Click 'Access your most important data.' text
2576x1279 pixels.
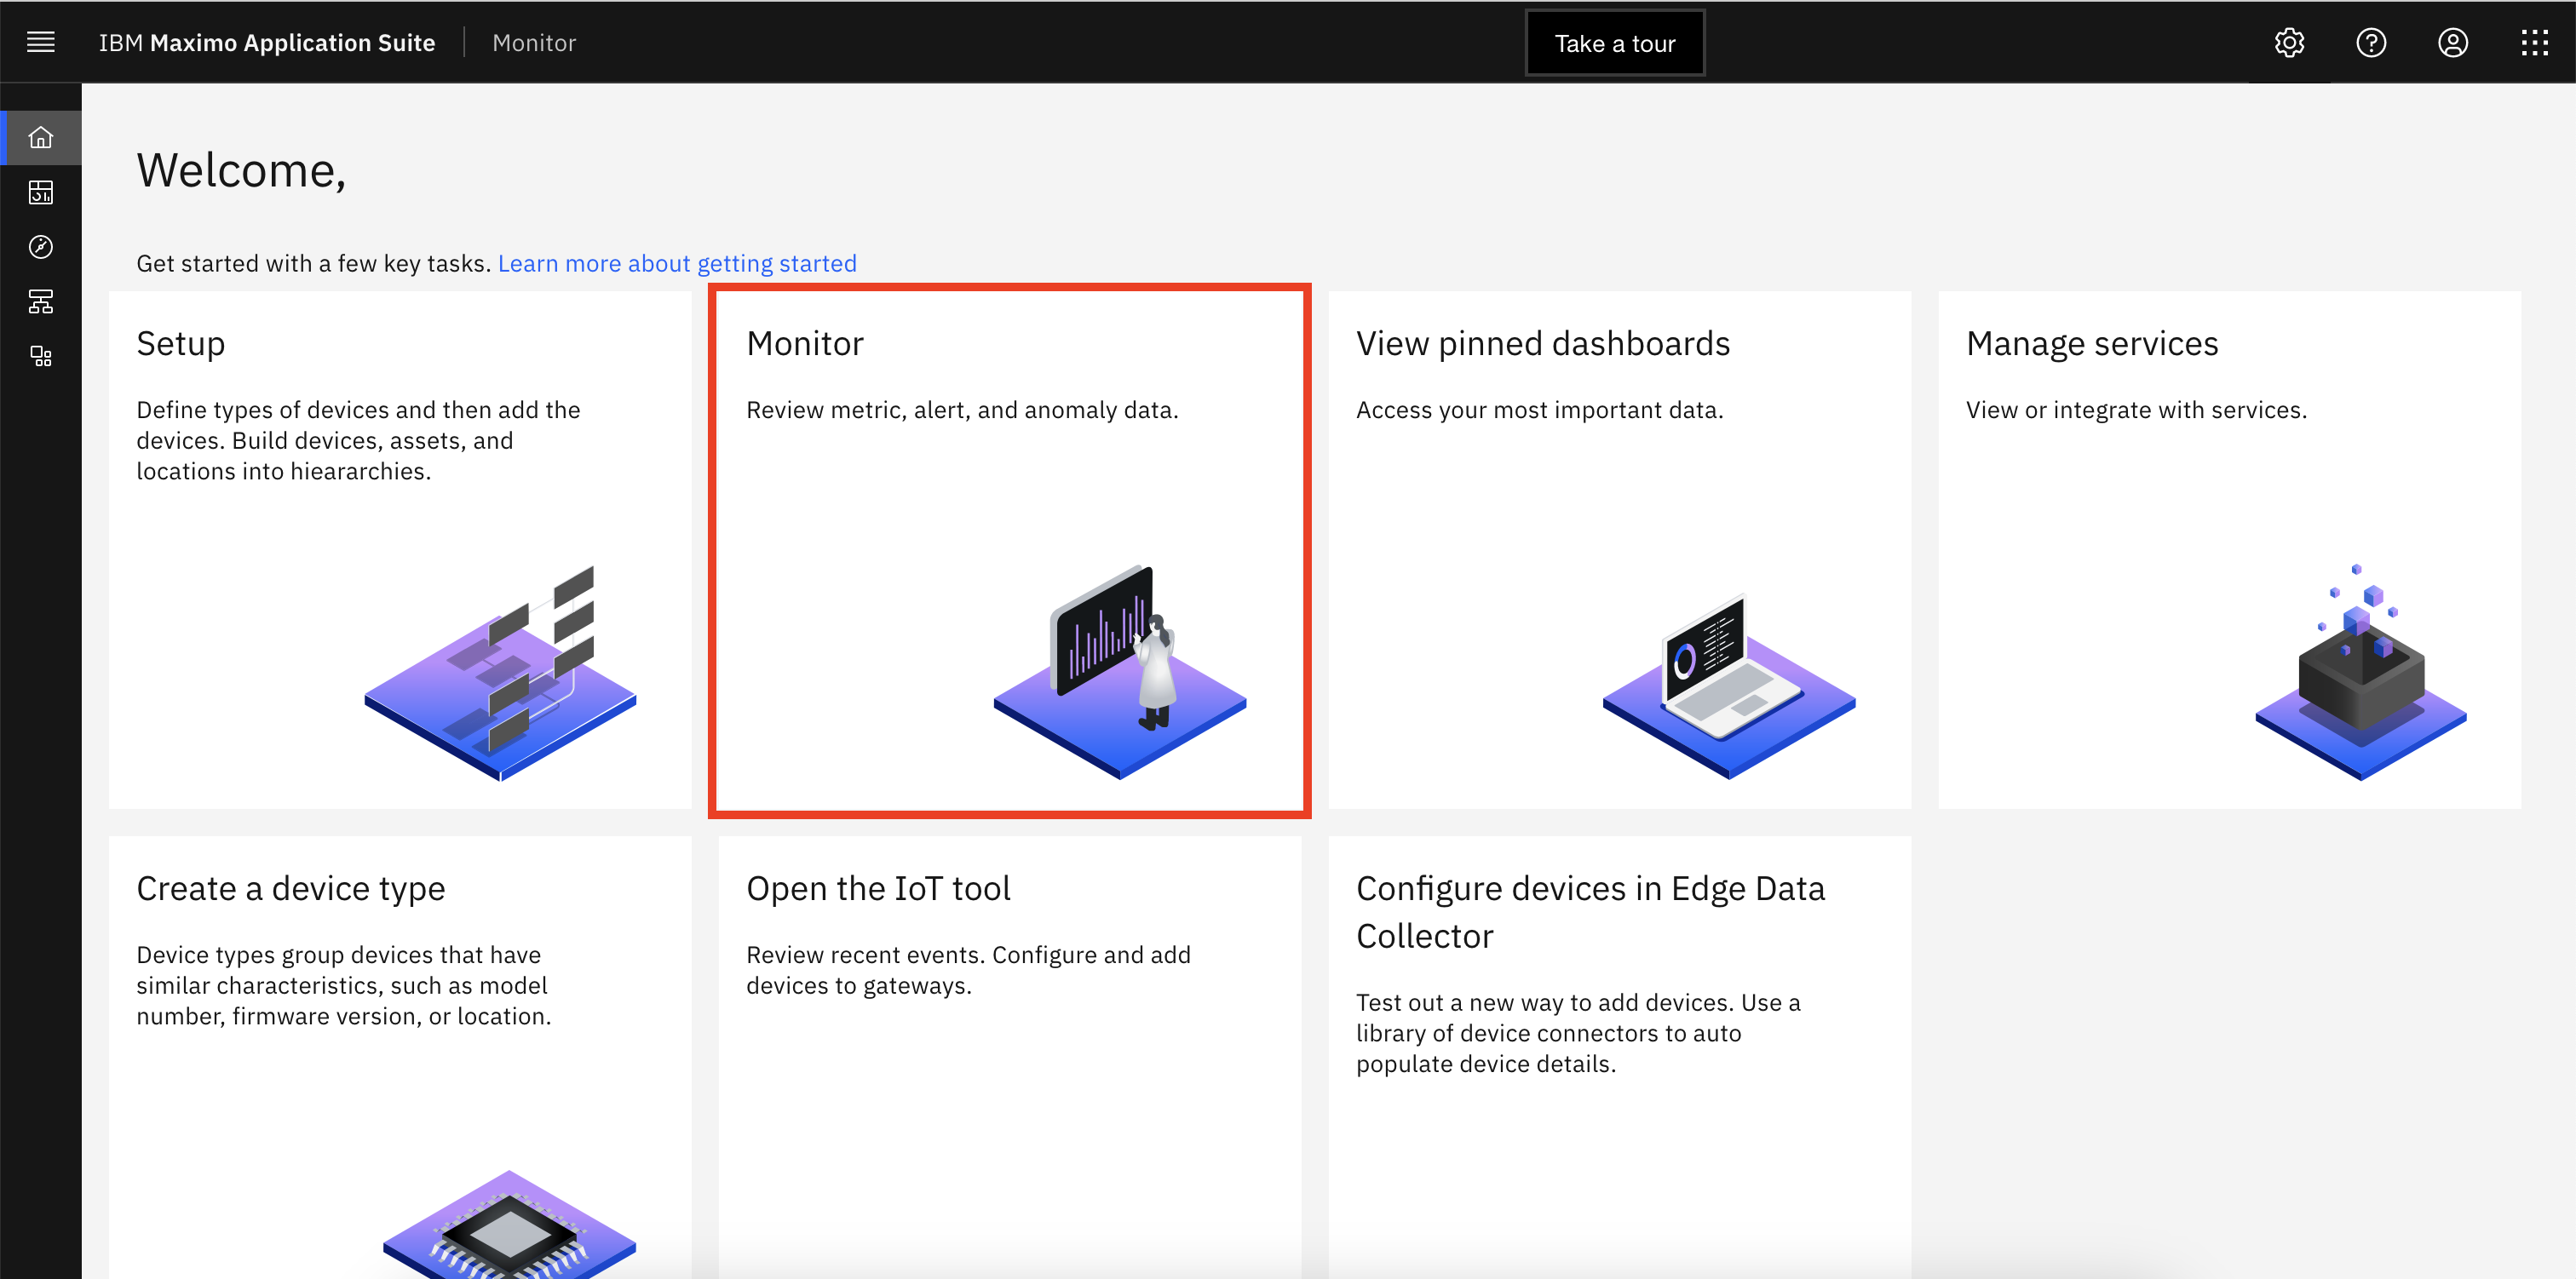(1539, 410)
